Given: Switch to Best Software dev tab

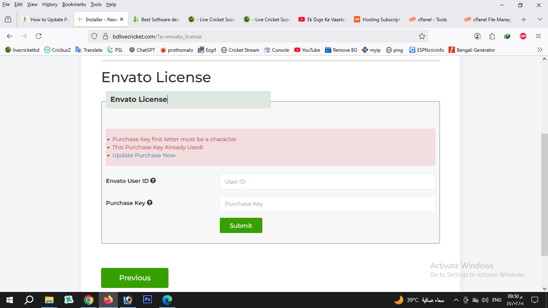Looking at the screenshot, I should (x=157, y=19).
